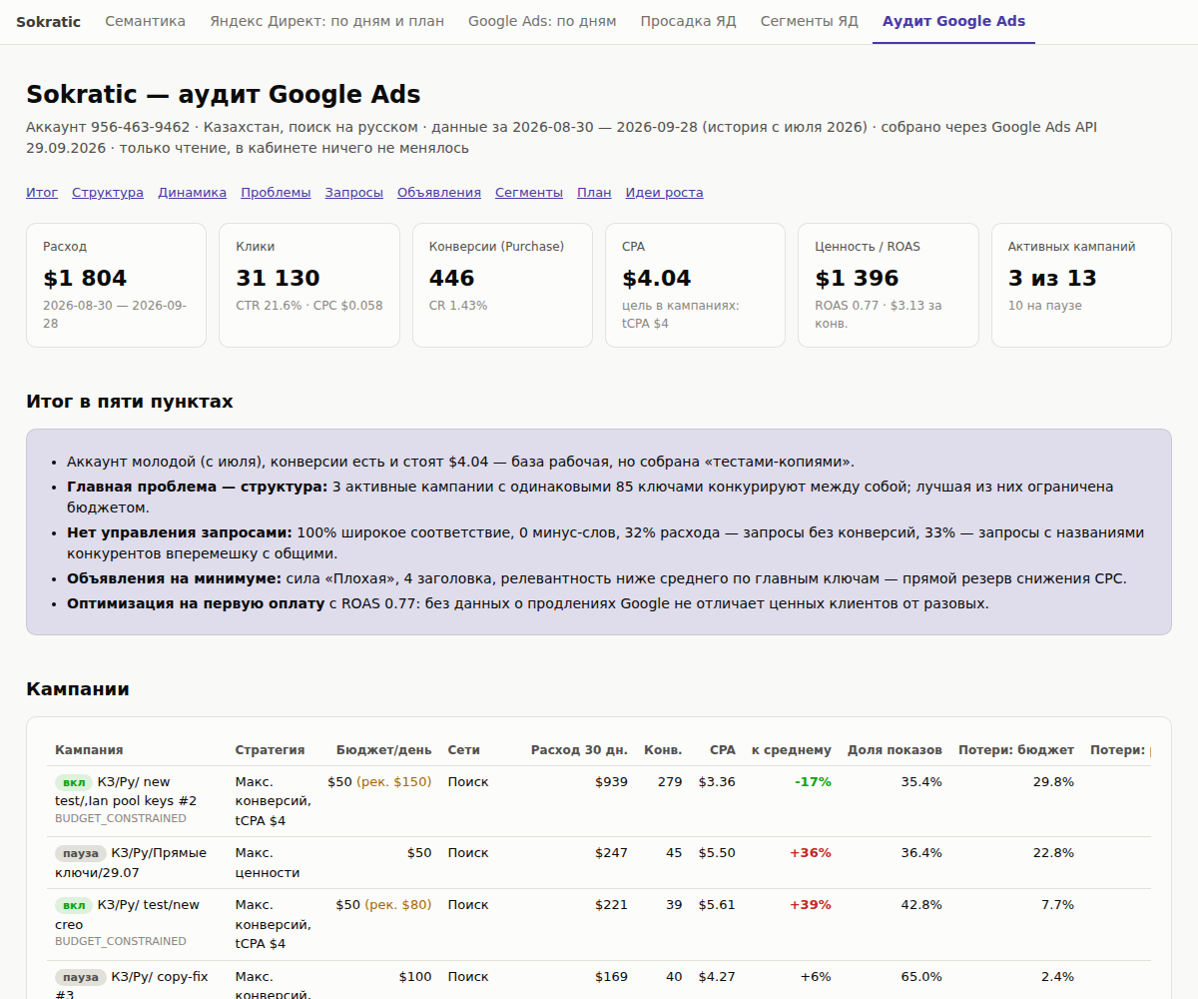
Task: Click the вкл badge of new test/lan pool keys #2
Action: tap(74, 782)
